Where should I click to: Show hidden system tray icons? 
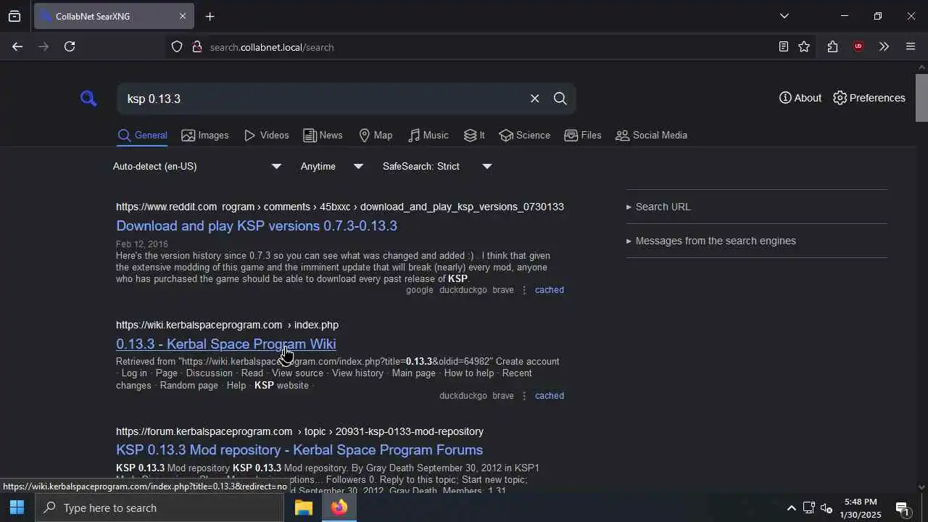(791, 507)
